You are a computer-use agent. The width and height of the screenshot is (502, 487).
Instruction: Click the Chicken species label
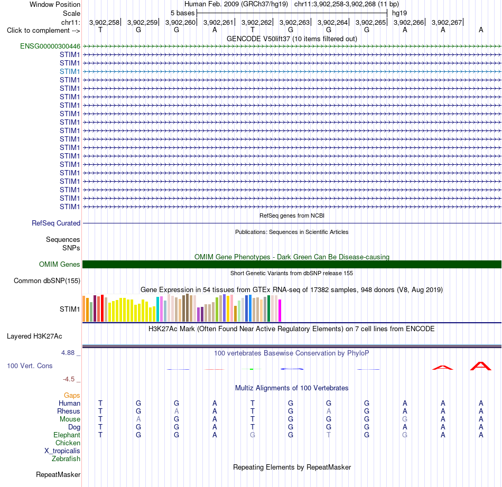(68, 443)
